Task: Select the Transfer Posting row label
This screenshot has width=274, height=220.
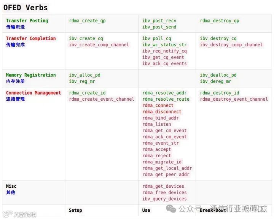Action: [27, 21]
